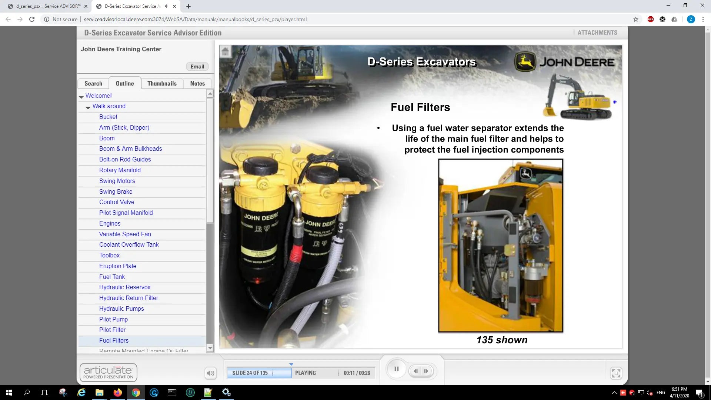Switch to the Notes tab
711x400 pixels.
point(197,83)
